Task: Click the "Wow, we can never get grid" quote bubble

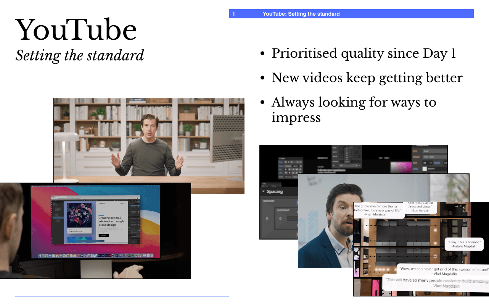Action: pyautogui.click(x=444, y=271)
